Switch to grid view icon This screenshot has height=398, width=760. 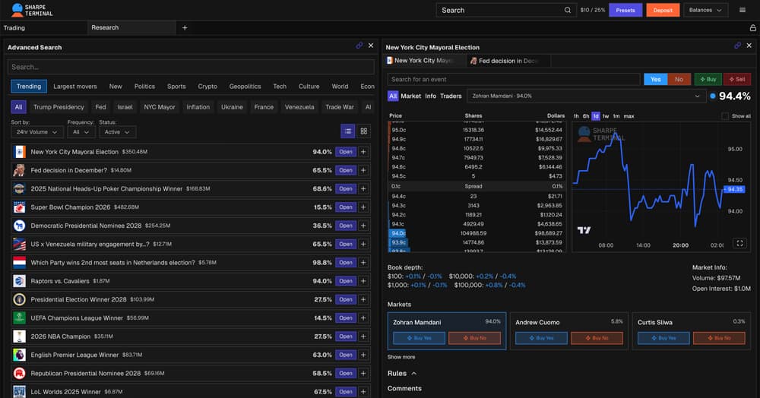tap(364, 131)
